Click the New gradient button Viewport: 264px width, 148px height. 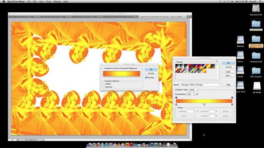228,85
